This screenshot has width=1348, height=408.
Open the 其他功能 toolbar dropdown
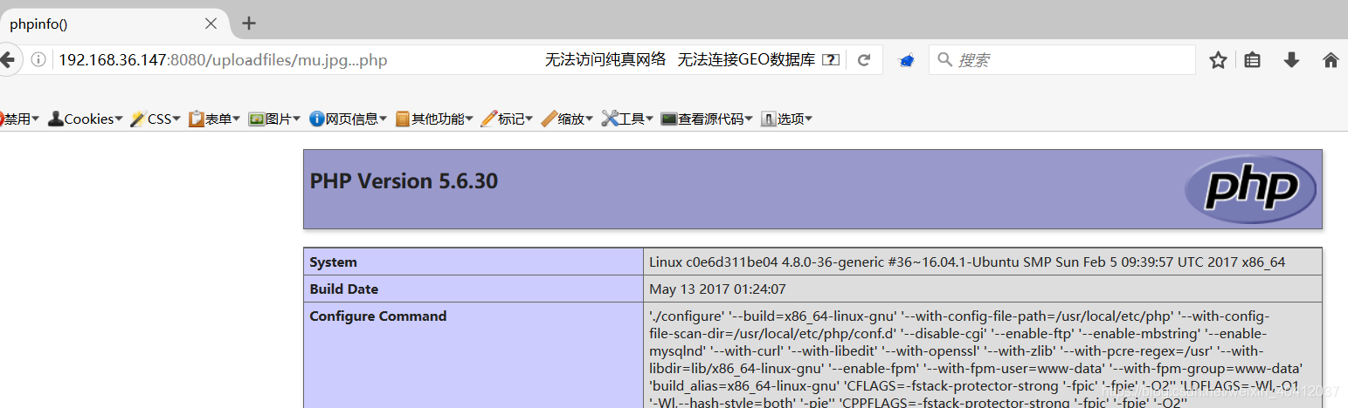tap(434, 119)
